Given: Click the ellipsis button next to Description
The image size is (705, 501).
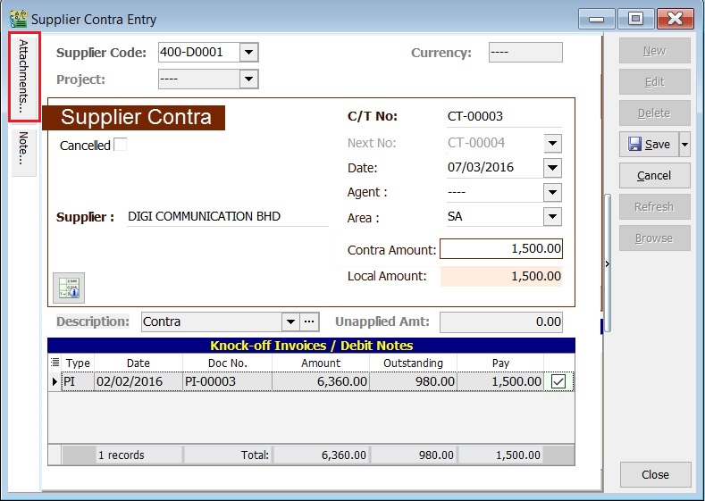Looking at the screenshot, I should click(309, 321).
